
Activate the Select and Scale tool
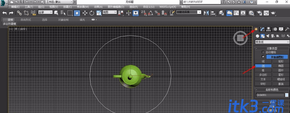[99, 13]
